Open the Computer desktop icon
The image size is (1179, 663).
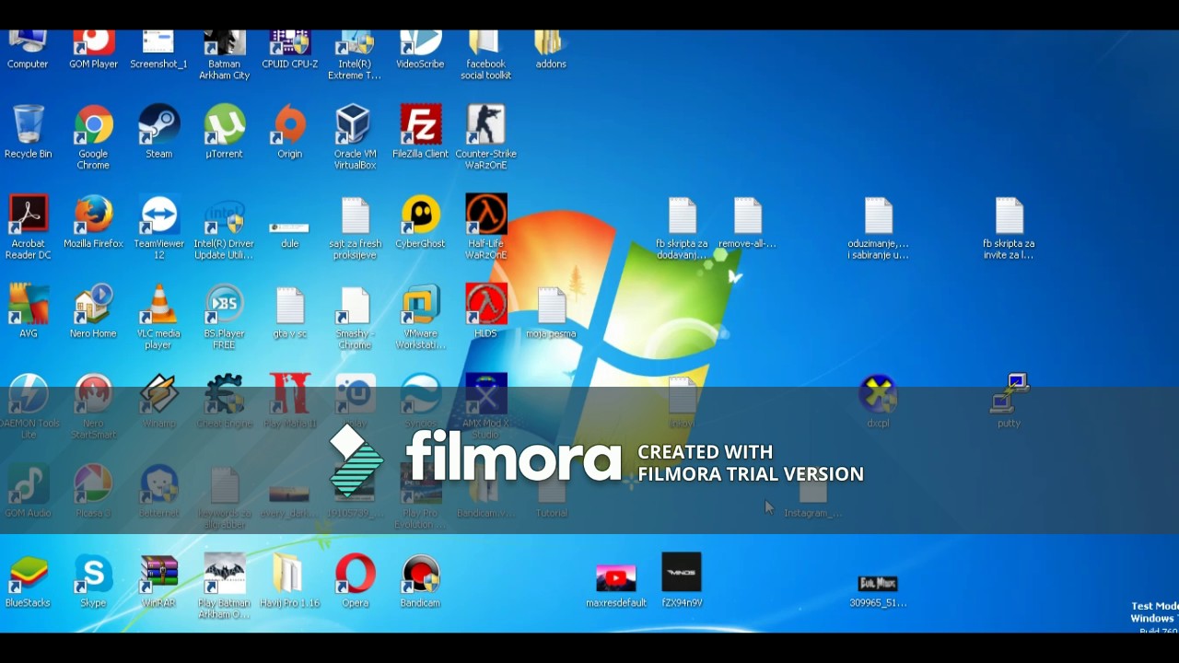click(28, 42)
